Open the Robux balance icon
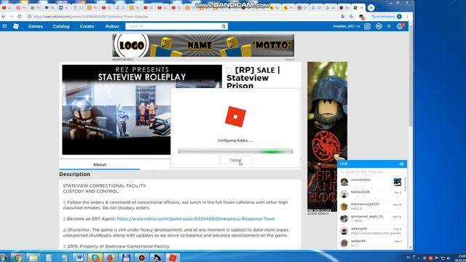The width and height of the screenshot is (466, 262). [379, 26]
